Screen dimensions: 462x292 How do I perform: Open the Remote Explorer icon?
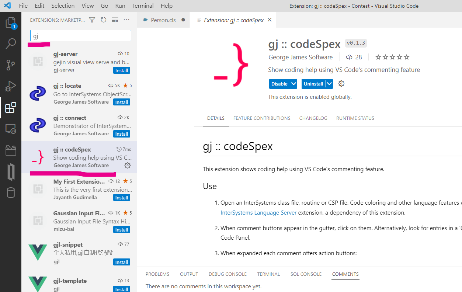(x=11, y=129)
